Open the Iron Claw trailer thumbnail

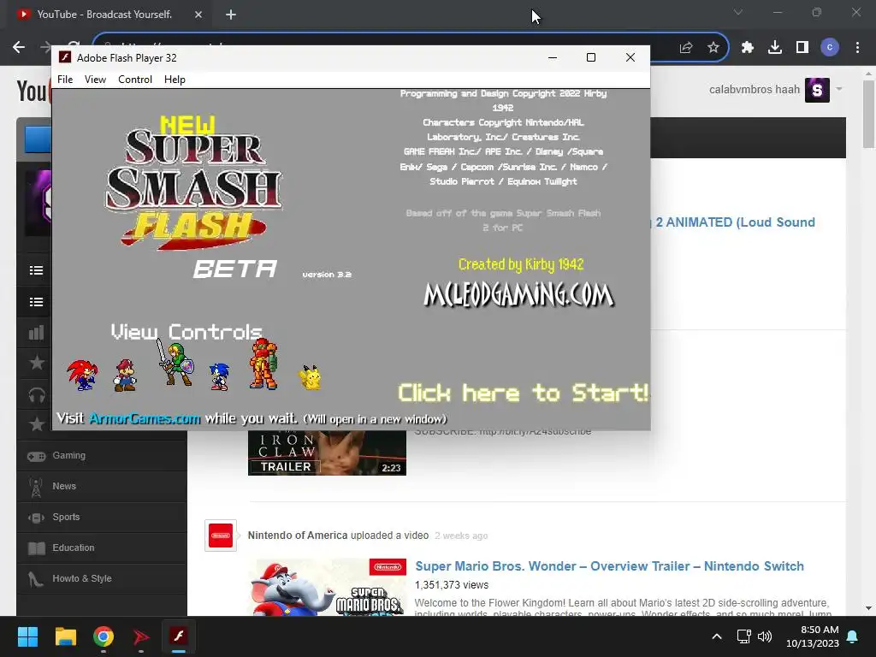click(327, 453)
